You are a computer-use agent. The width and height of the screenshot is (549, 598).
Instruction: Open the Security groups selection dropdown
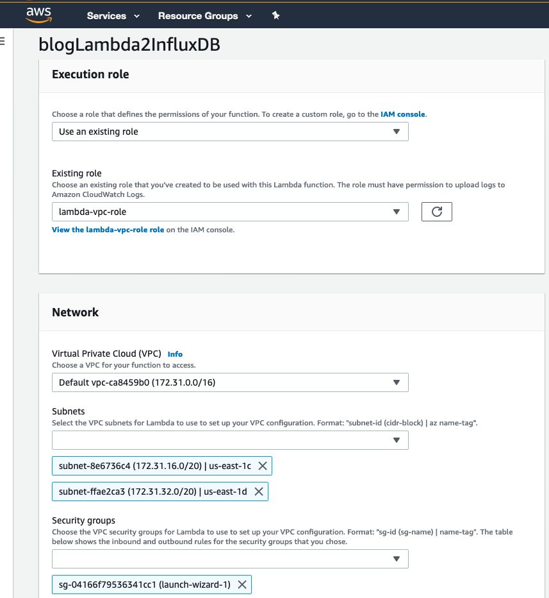coord(230,559)
